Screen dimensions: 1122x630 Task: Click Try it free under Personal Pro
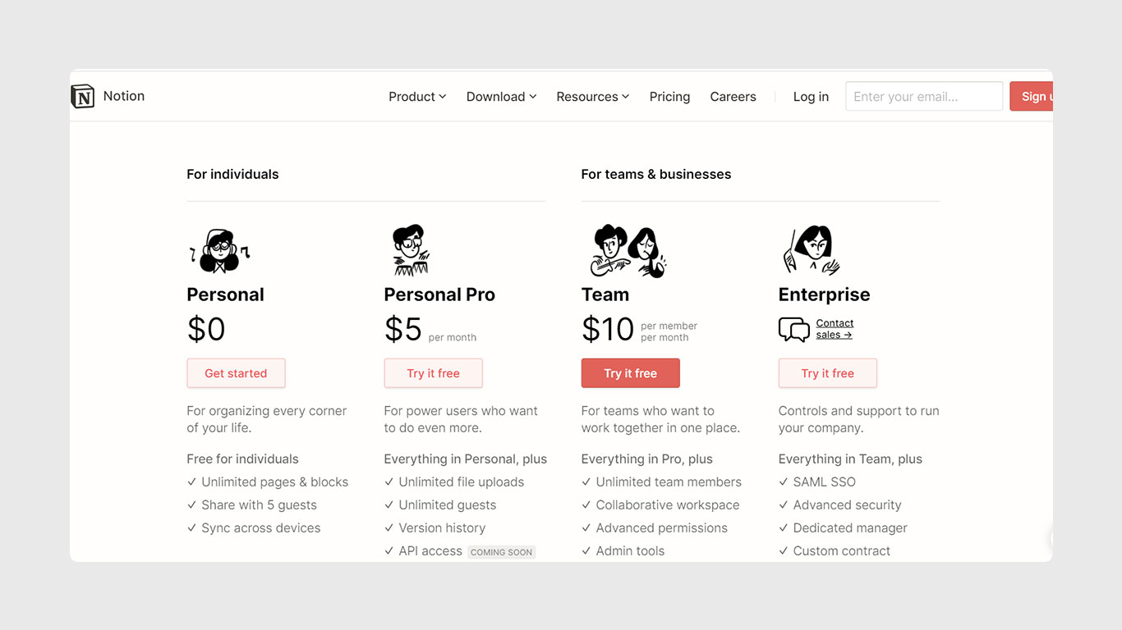point(433,373)
